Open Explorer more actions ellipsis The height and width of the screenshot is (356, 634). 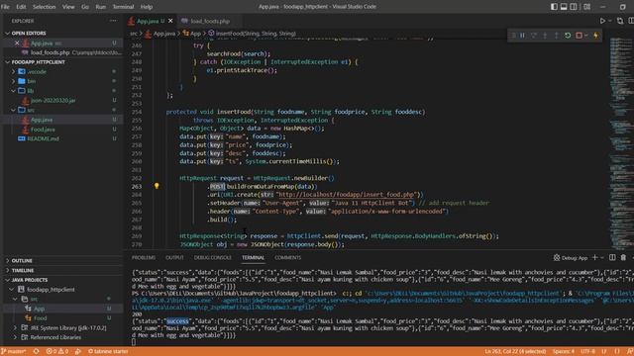coord(113,21)
